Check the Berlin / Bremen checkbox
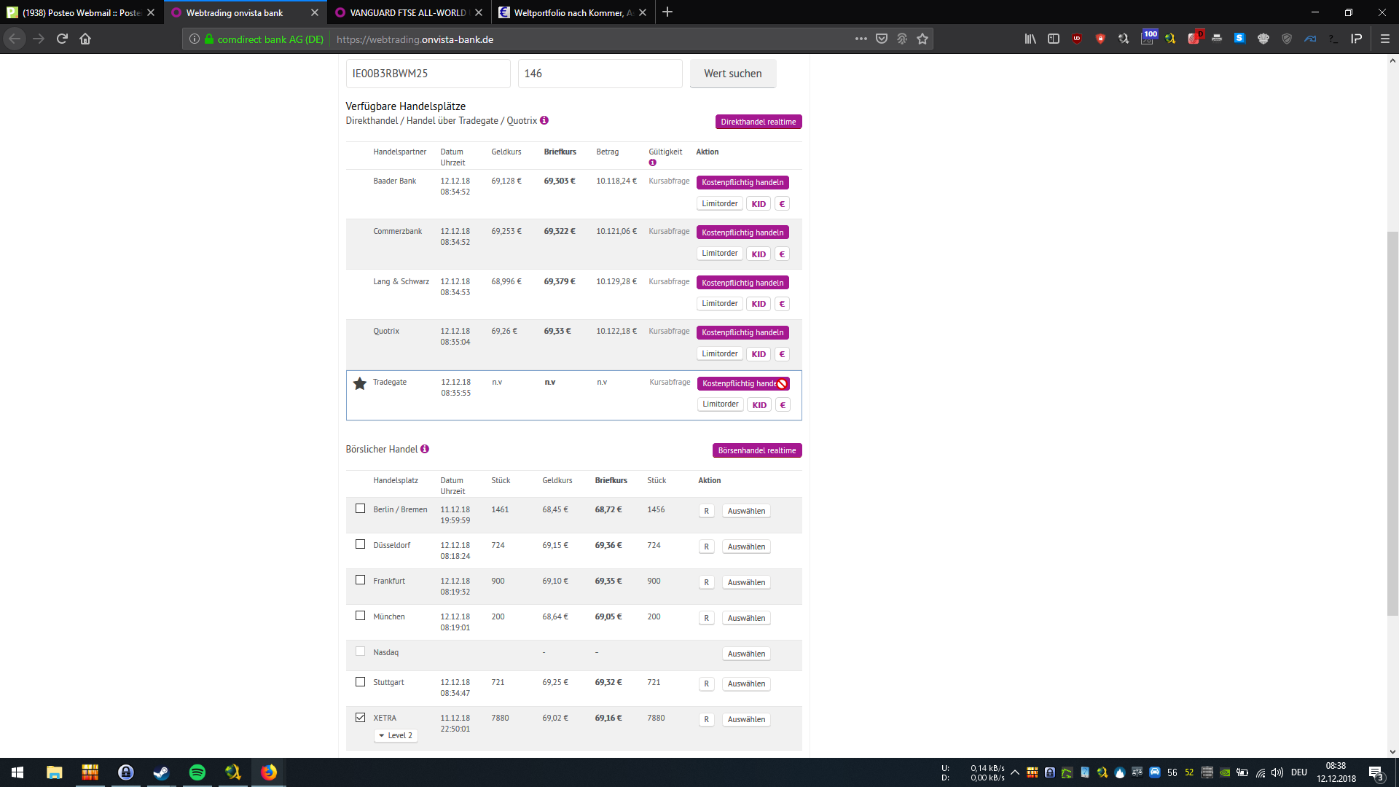The height and width of the screenshot is (787, 1399). (x=360, y=509)
